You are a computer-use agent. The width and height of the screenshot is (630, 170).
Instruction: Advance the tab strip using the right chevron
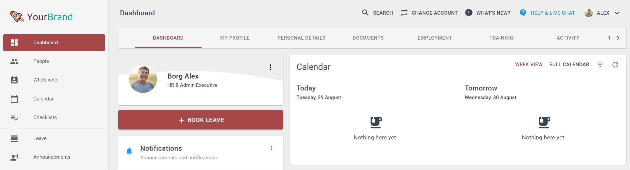(618, 38)
